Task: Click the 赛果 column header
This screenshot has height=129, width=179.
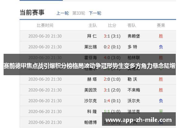Action: click(161, 25)
